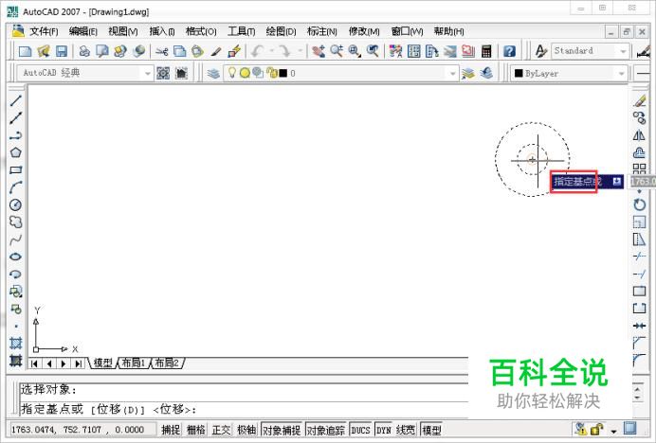The image size is (656, 443).
Task: Click the Help question mark icon
Action: click(509, 51)
